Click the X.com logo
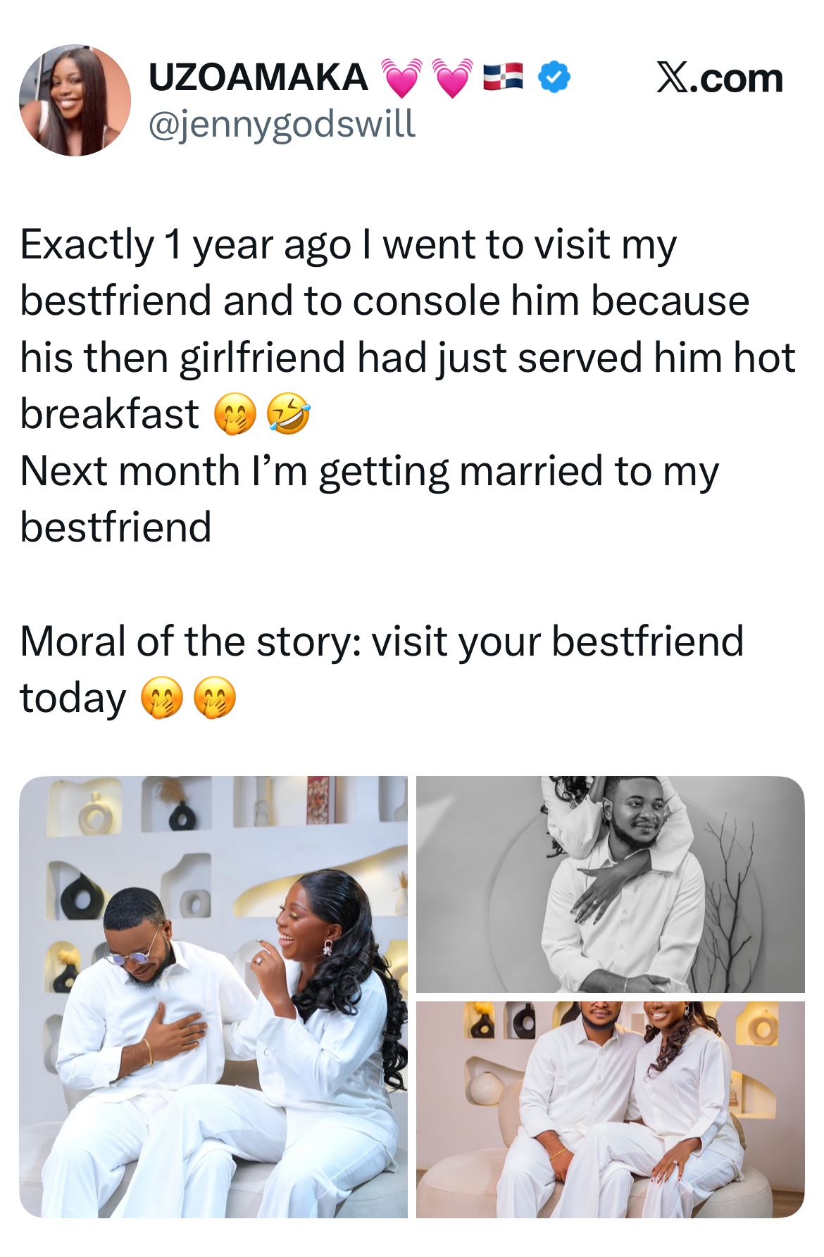Image resolution: width=824 pixels, height=1257 pixels. [719, 77]
